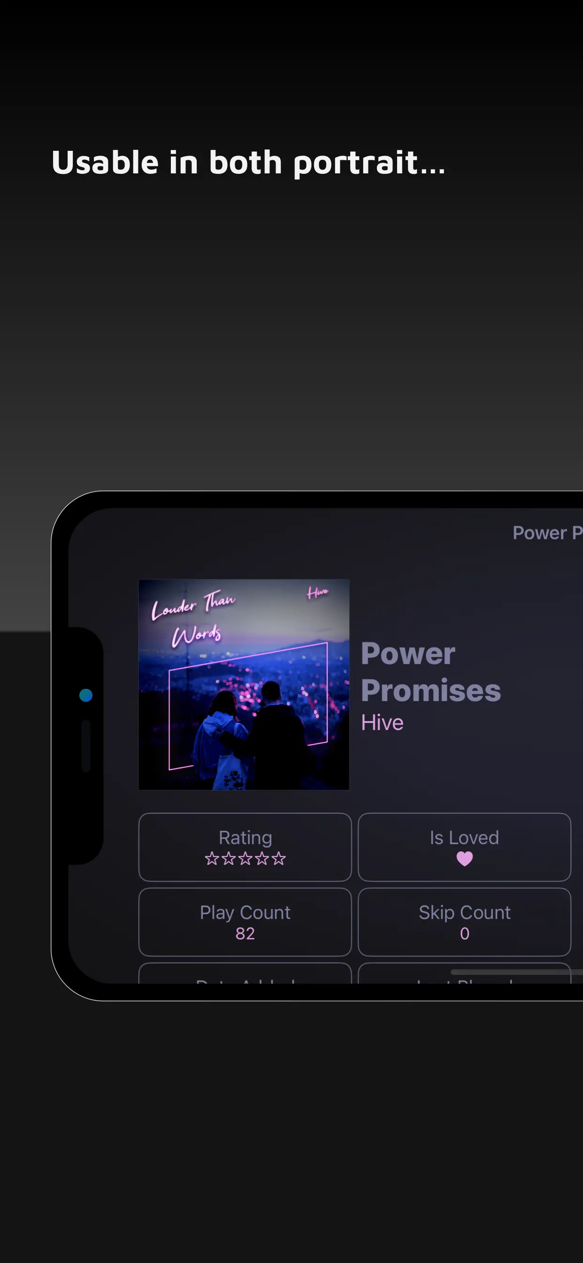
Task: Open the Hive artist link
Action: 382,723
